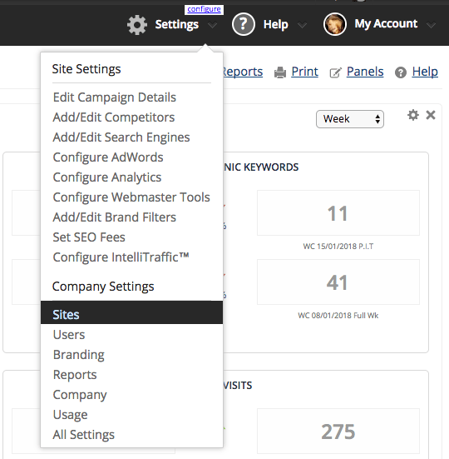This screenshot has height=459, width=449.
Task: Expand the Settings dropdown chevron
Action: pos(213,26)
